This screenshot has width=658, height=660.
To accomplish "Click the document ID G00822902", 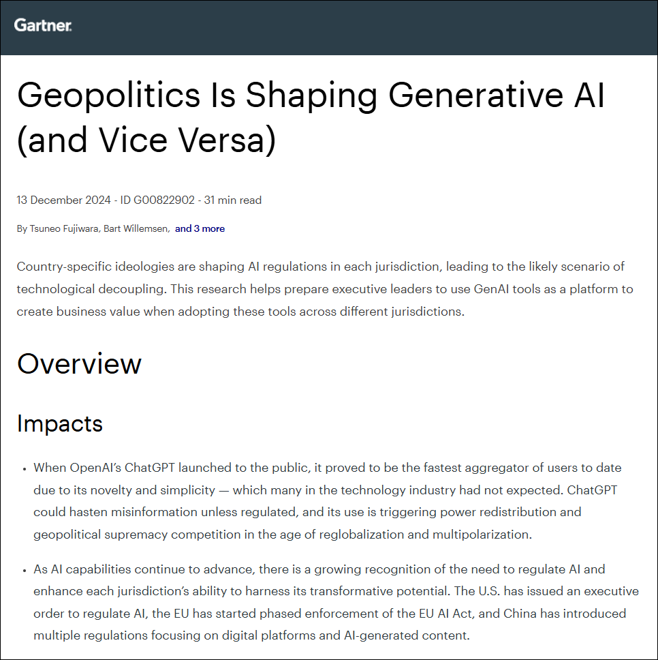I will click(157, 200).
